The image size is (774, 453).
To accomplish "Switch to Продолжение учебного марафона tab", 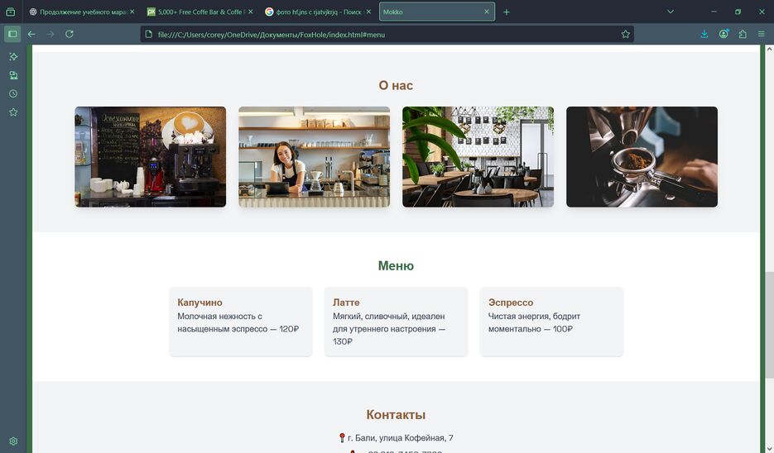I will coord(81,12).
